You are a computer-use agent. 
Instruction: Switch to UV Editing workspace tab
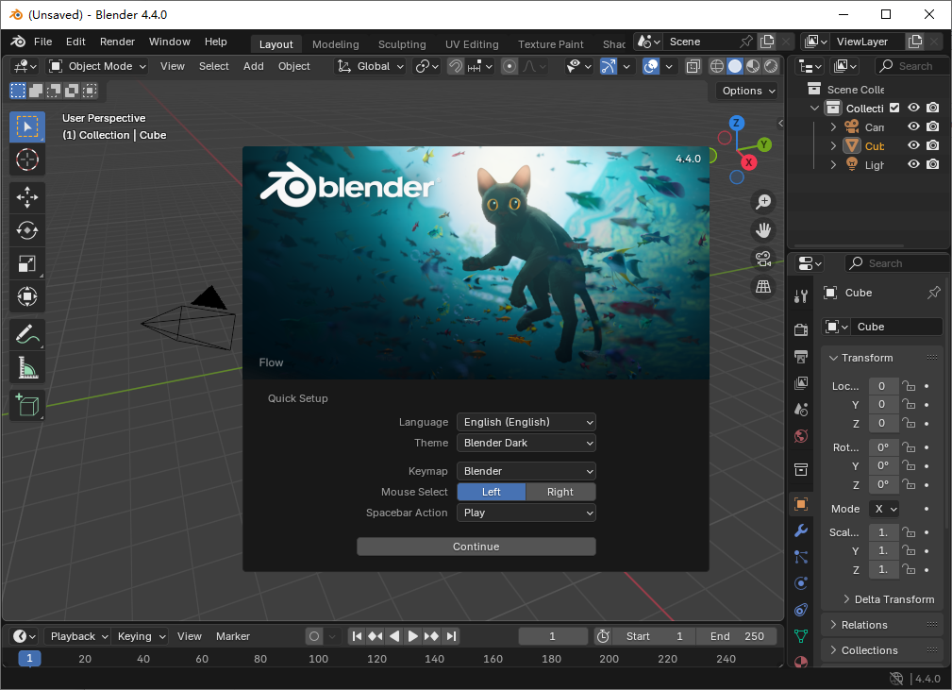(x=472, y=44)
